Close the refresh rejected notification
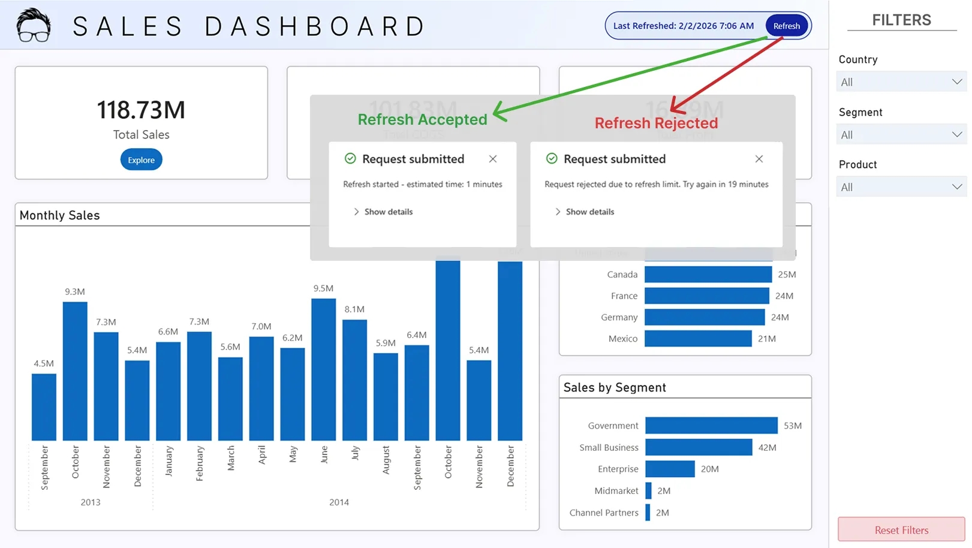This screenshot has height=548, width=972. tap(759, 159)
